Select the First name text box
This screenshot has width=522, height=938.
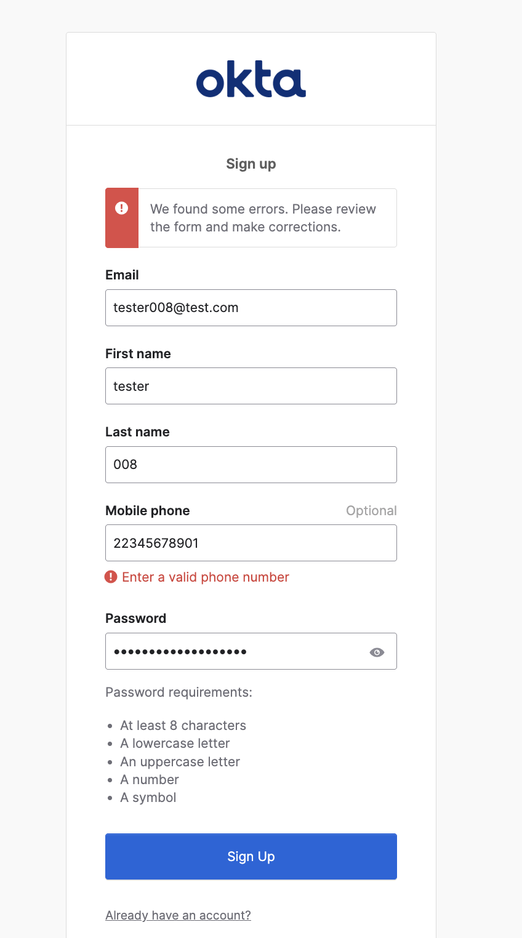pyautogui.click(x=251, y=386)
